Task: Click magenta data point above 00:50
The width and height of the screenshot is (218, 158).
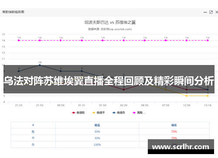Action: [x=61, y=41]
